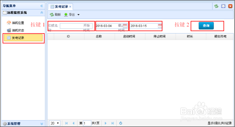Collapse the navigation menu with double-chevron
The image size is (235, 127).
pos(42,6)
